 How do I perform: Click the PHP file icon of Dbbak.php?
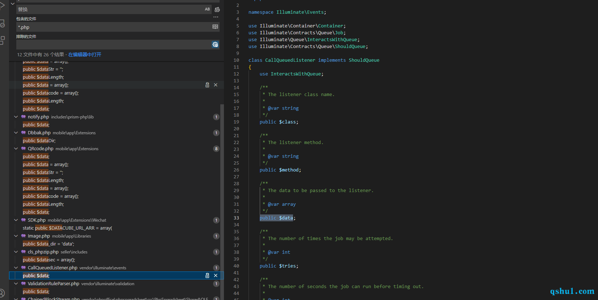pyautogui.click(x=24, y=133)
